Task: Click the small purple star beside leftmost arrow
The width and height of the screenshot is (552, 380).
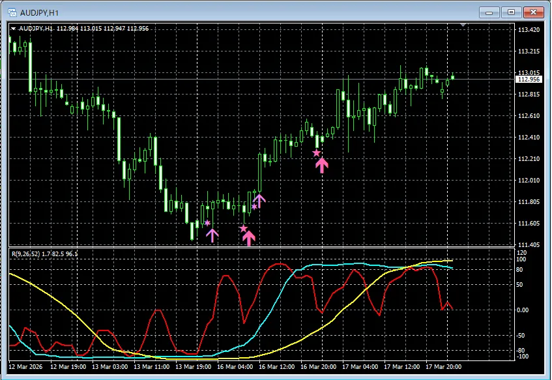Action: (x=207, y=224)
